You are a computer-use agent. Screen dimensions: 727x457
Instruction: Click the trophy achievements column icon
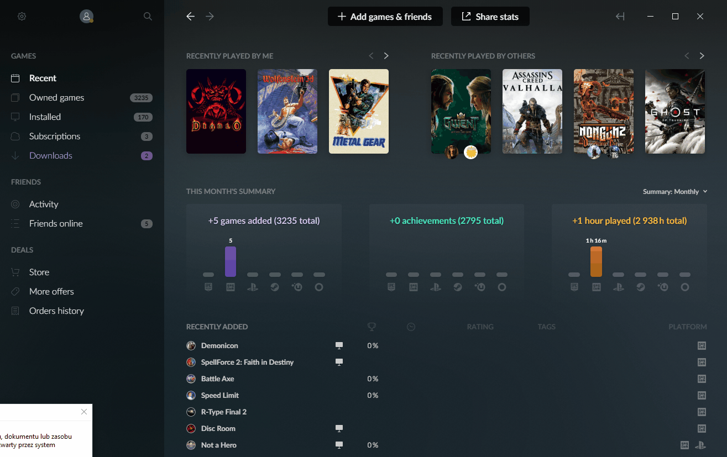click(x=372, y=327)
